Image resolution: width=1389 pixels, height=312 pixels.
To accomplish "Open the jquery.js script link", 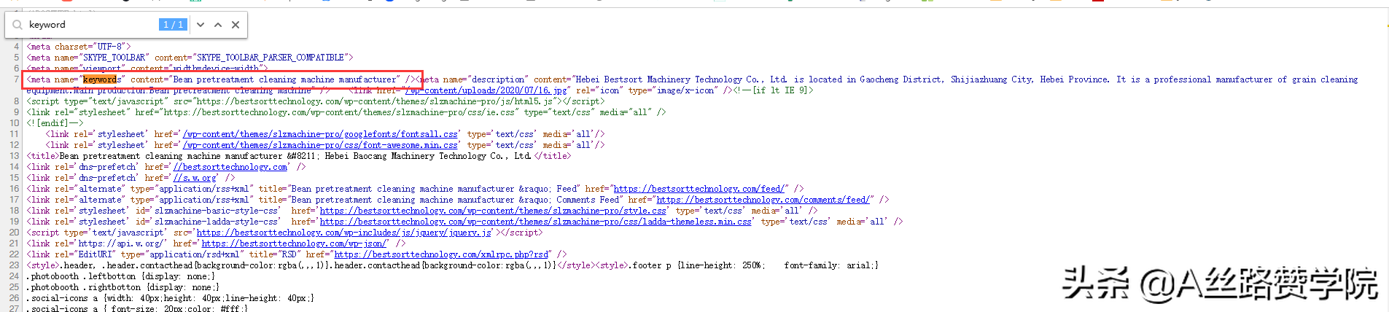I will click(x=344, y=233).
